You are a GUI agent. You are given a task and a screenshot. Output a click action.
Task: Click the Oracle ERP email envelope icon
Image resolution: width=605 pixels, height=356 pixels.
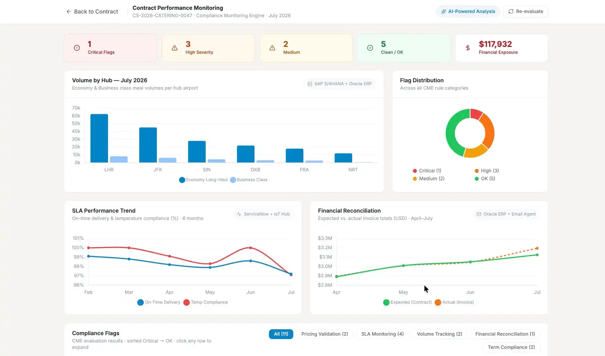(479, 214)
